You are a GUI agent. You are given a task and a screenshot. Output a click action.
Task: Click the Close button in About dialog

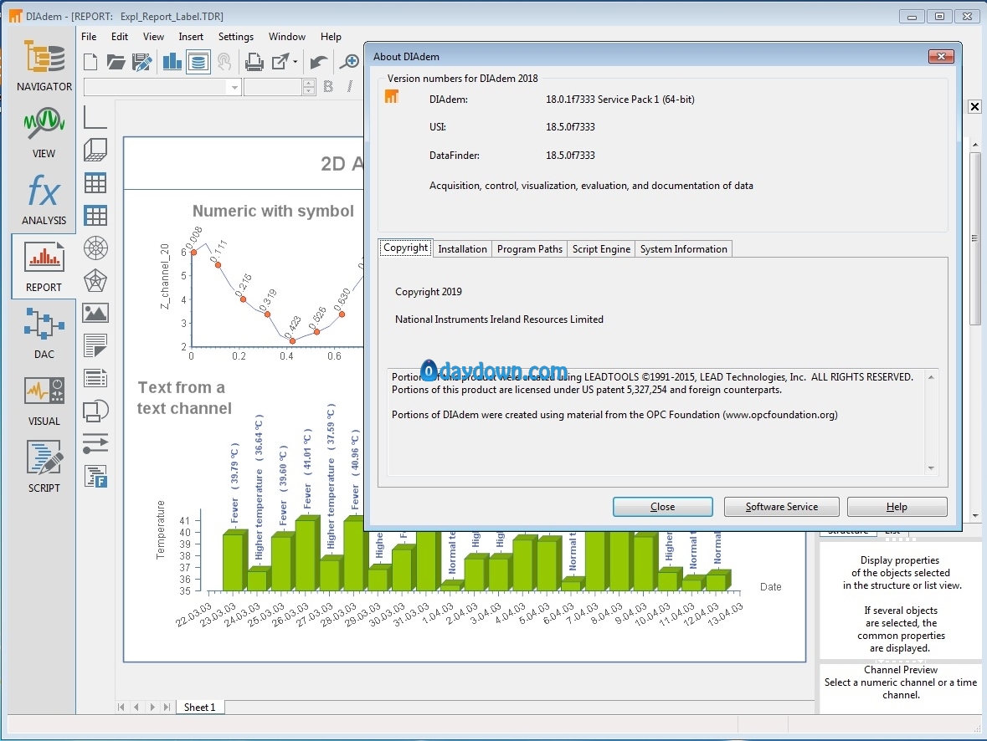coord(663,507)
